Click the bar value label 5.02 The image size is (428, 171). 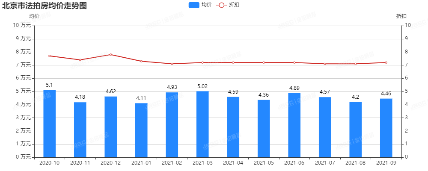202,86
